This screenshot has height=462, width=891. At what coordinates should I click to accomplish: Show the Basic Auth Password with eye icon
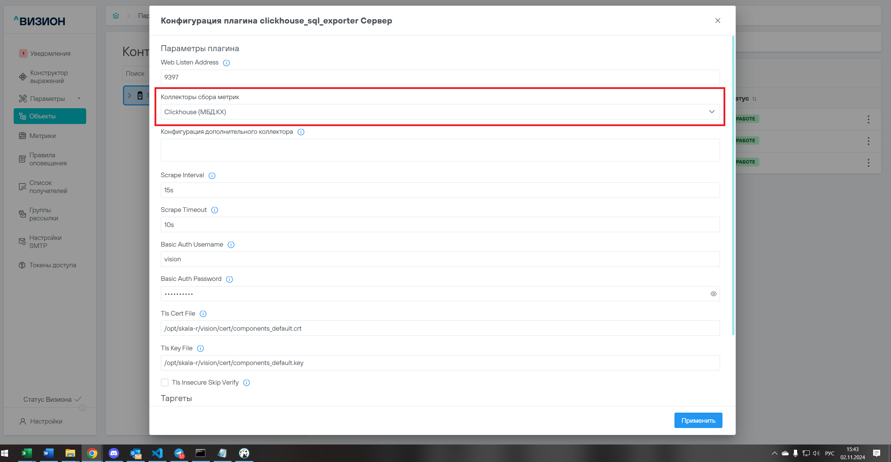click(x=713, y=294)
